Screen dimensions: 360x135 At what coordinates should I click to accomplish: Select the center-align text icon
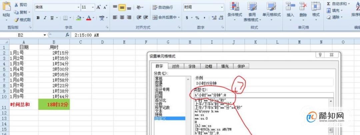point(122,17)
